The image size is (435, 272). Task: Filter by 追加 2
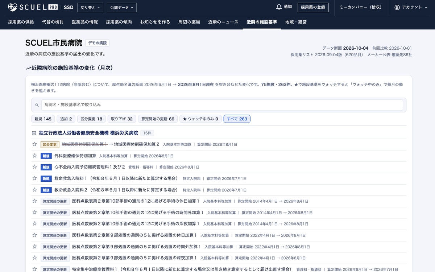pos(66,119)
